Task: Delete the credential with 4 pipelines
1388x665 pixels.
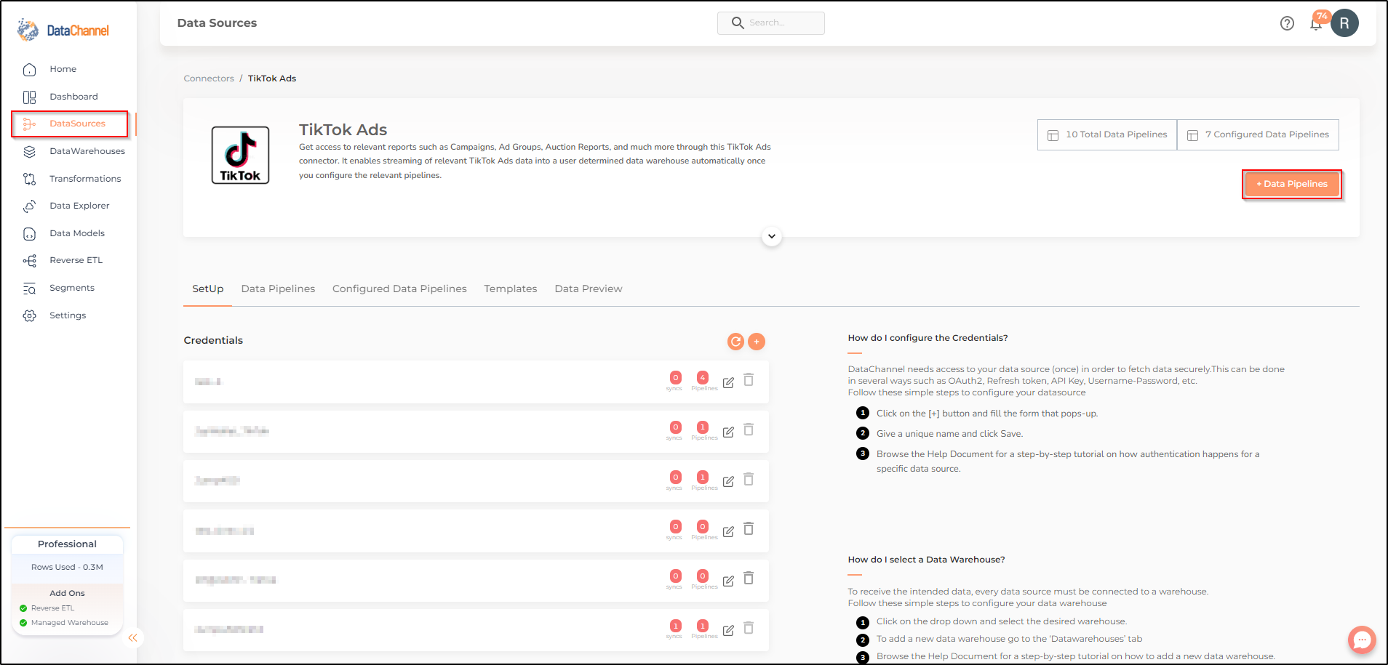Action: point(749,380)
